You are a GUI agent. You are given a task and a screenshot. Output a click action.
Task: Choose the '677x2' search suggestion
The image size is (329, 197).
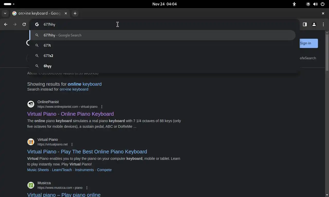tap(162, 56)
